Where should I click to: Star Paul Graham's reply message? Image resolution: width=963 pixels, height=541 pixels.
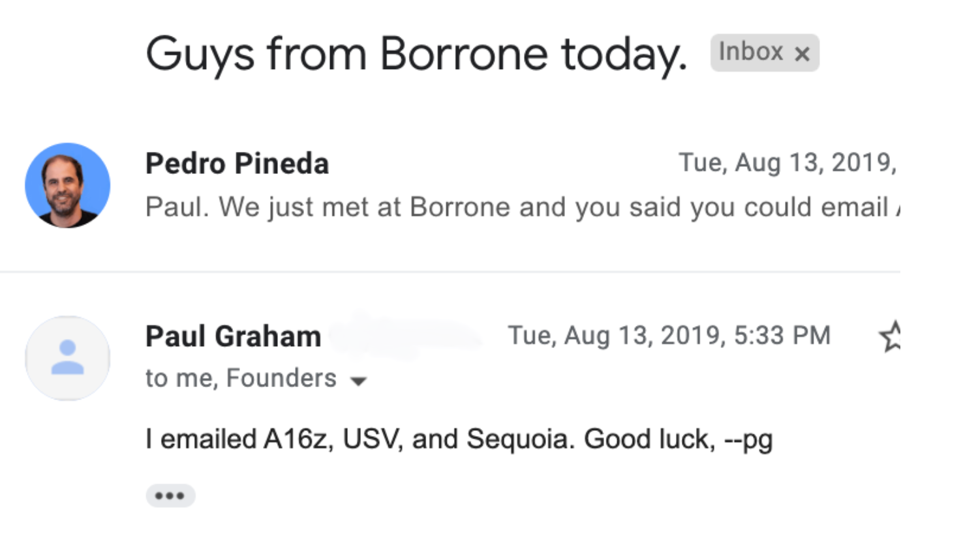(x=891, y=336)
